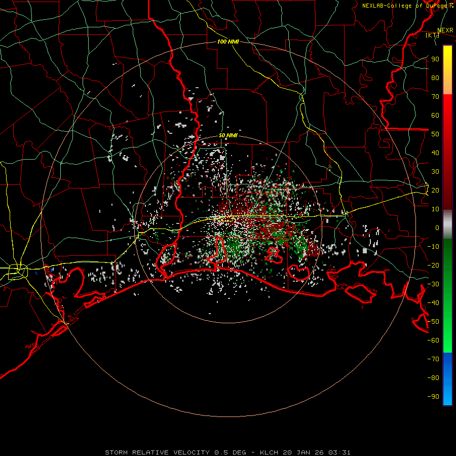
Task: Select the -40 value on velocity scale
Action: (433, 303)
